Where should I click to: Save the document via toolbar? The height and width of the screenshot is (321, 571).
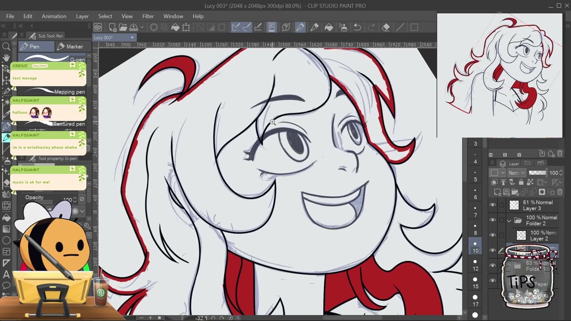133,27
